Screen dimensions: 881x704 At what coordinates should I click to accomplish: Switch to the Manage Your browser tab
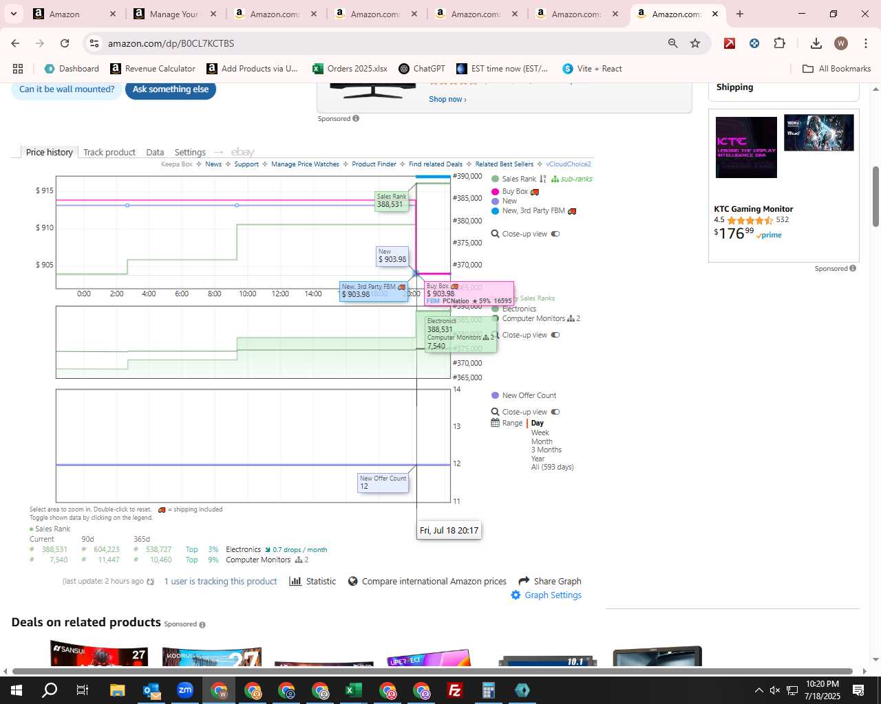175,14
